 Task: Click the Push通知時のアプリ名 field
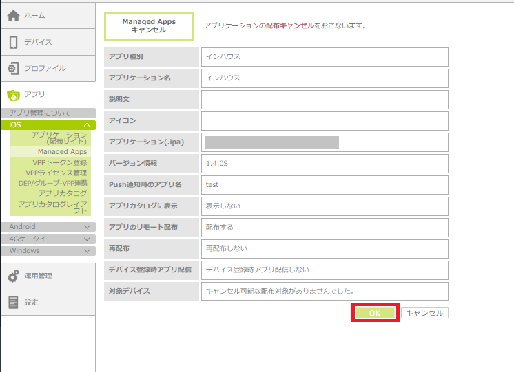(325, 184)
